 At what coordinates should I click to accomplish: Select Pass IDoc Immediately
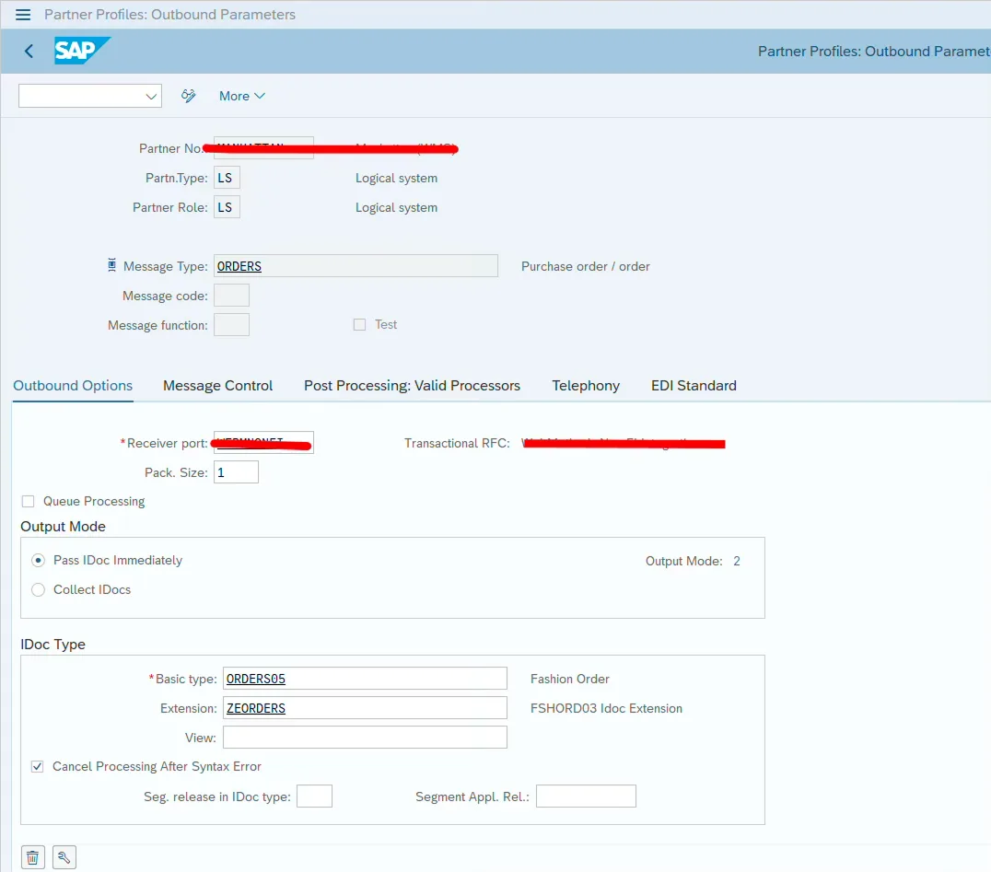[37, 559]
